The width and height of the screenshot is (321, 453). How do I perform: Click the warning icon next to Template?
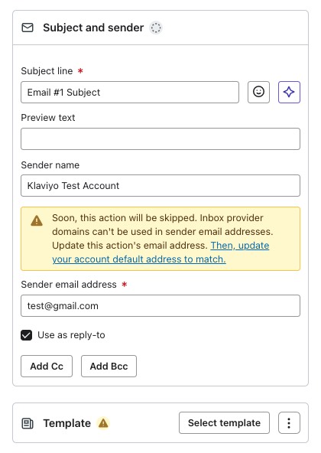(103, 423)
